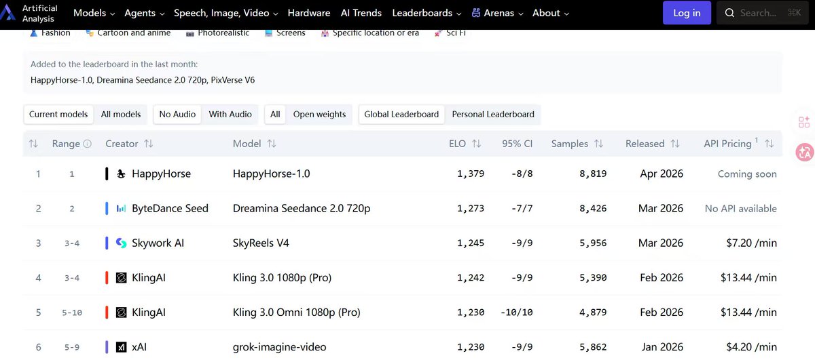Screen dimensions: 815x362
Task: Open SkyReels V4 model entry
Action: (x=261, y=243)
